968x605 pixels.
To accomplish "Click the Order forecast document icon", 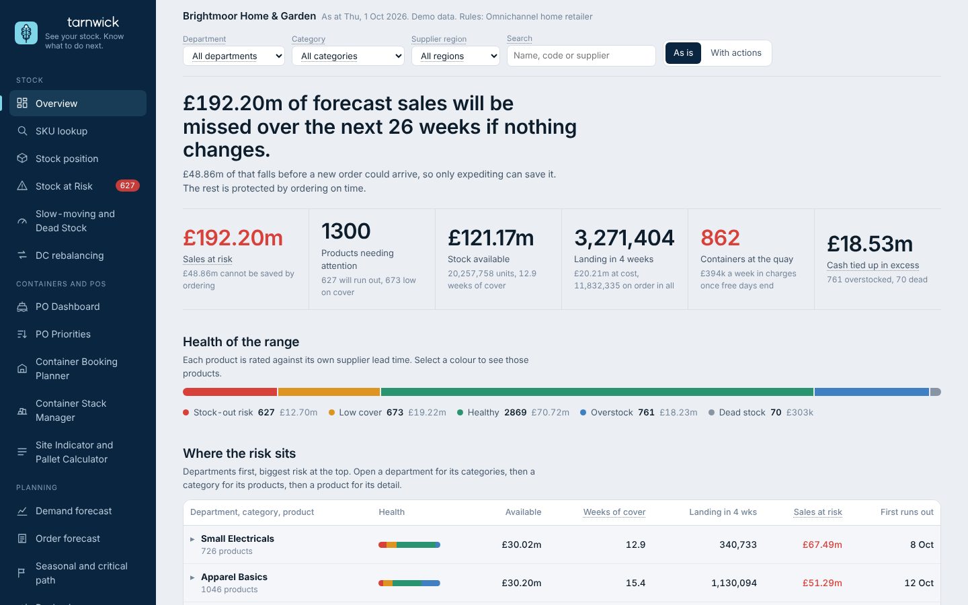I will click(x=22, y=538).
